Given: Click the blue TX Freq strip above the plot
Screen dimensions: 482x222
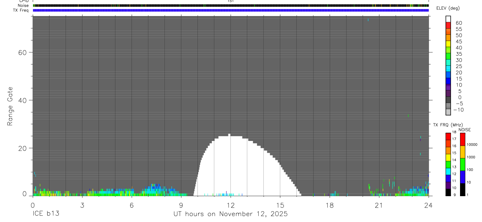Looking at the screenshot, I should (x=231, y=10).
